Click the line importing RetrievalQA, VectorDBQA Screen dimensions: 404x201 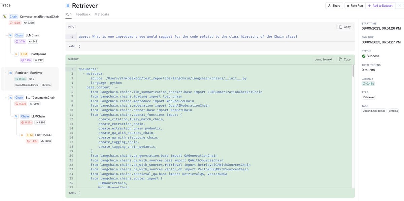pos(159,174)
